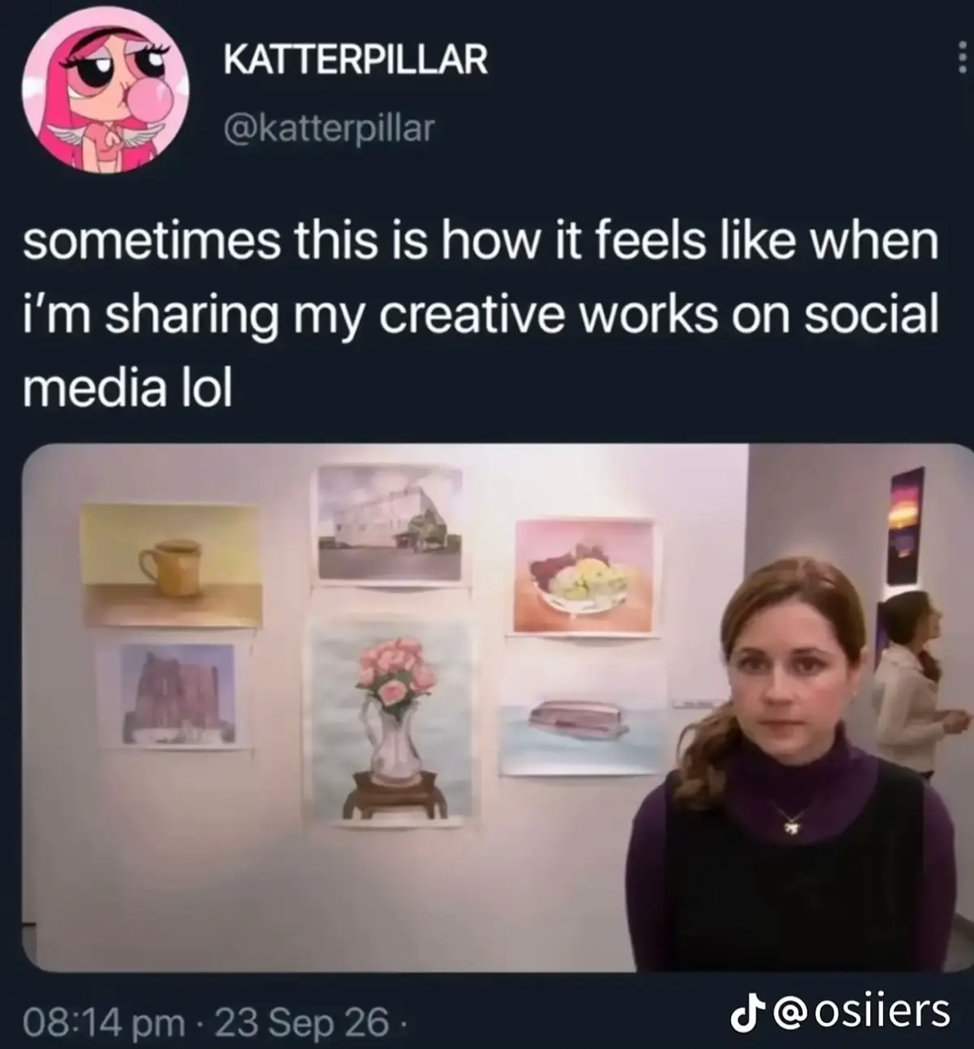The image size is (974, 1049).
Task: Click the sunset painting on the far wall
Action: coord(906,525)
